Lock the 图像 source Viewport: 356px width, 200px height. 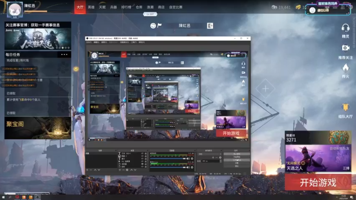coord(146,156)
